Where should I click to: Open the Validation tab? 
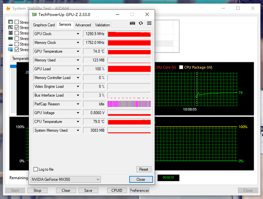coord(102,25)
